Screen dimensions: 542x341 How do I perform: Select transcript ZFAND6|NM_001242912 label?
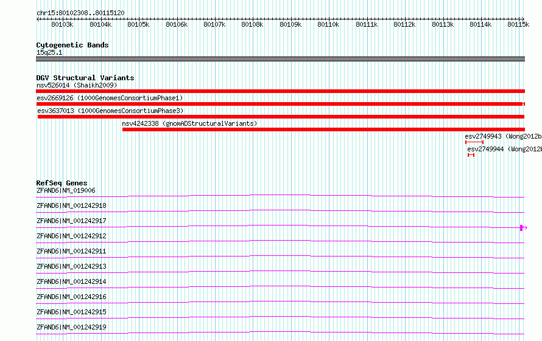(71, 236)
